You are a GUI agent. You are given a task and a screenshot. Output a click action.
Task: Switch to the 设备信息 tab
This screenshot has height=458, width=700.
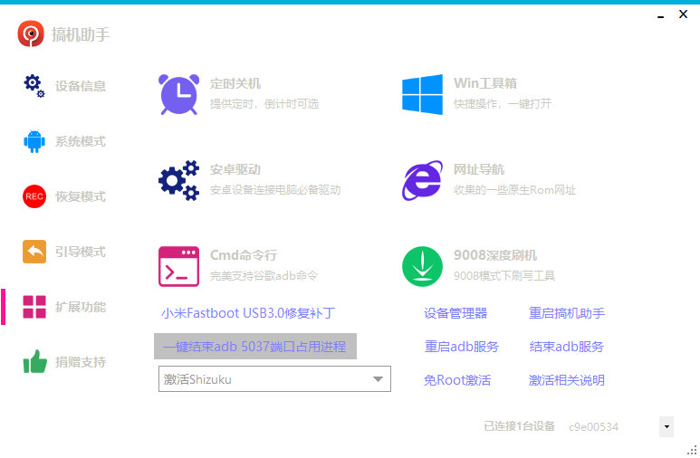(80, 86)
